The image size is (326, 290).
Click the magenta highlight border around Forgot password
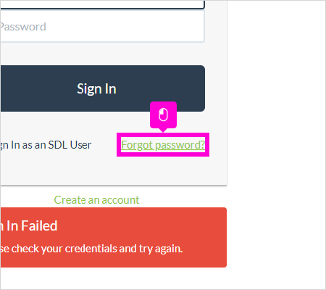pos(163,133)
